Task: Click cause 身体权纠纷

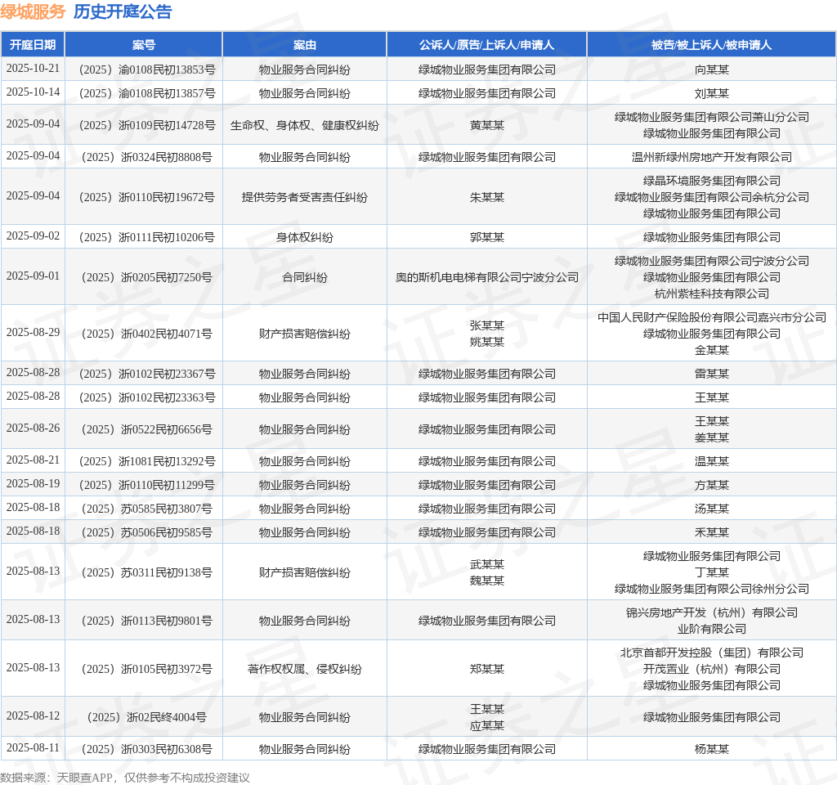Action: [304, 237]
